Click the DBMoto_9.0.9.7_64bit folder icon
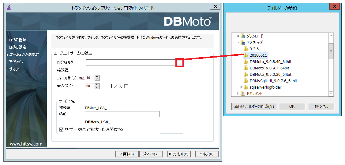Viewport: 345px width, 165px height. [x=246, y=68]
